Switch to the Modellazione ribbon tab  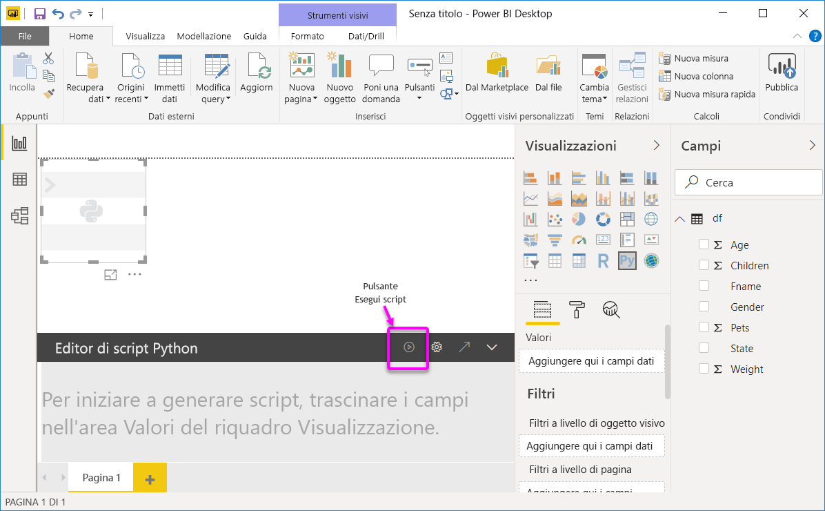pos(204,36)
